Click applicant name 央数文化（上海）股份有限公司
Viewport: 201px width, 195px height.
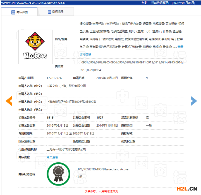coord(66,86)
